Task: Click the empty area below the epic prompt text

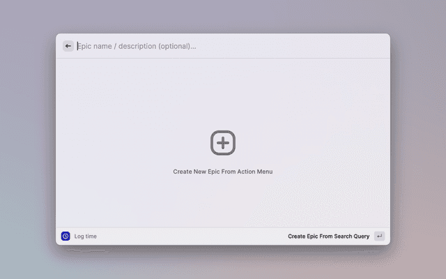Action: (x=223, y=202)
